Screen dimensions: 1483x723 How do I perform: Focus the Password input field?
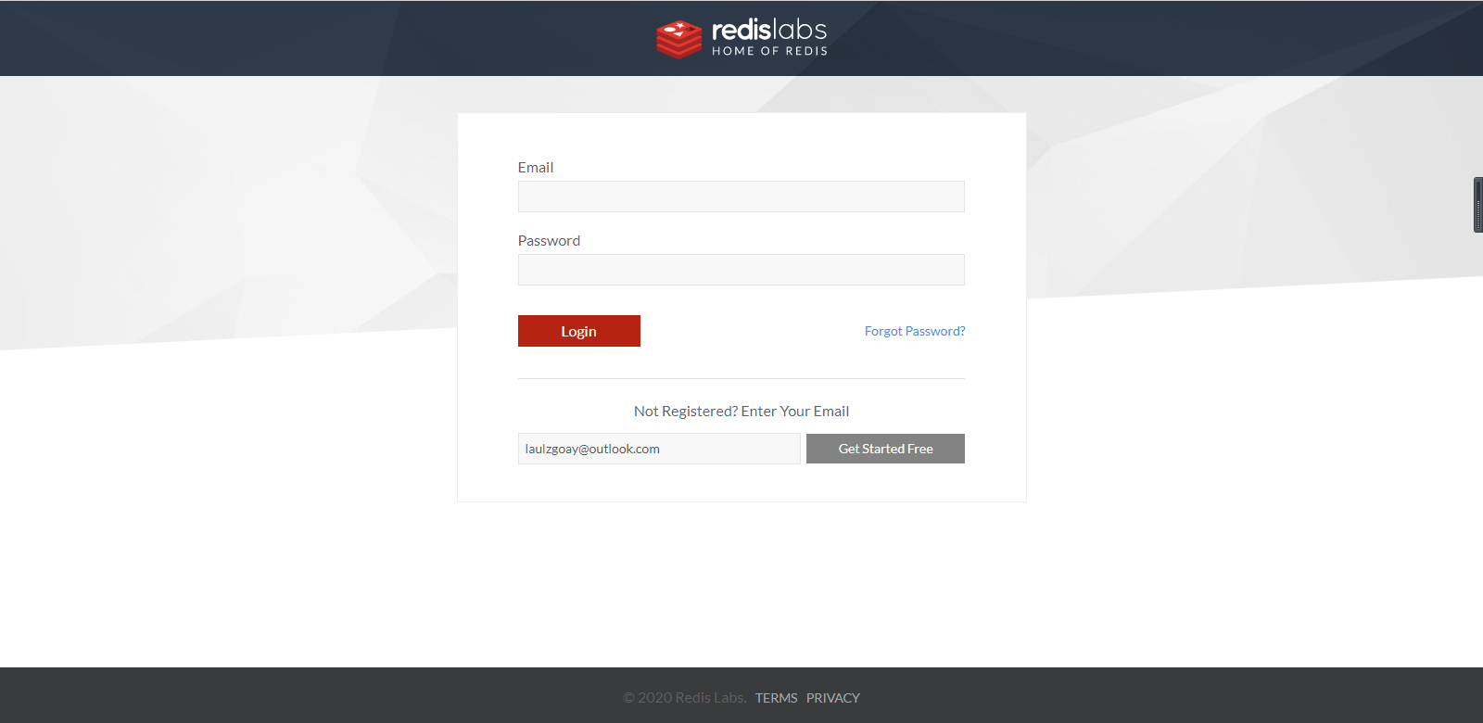[741, 270]
